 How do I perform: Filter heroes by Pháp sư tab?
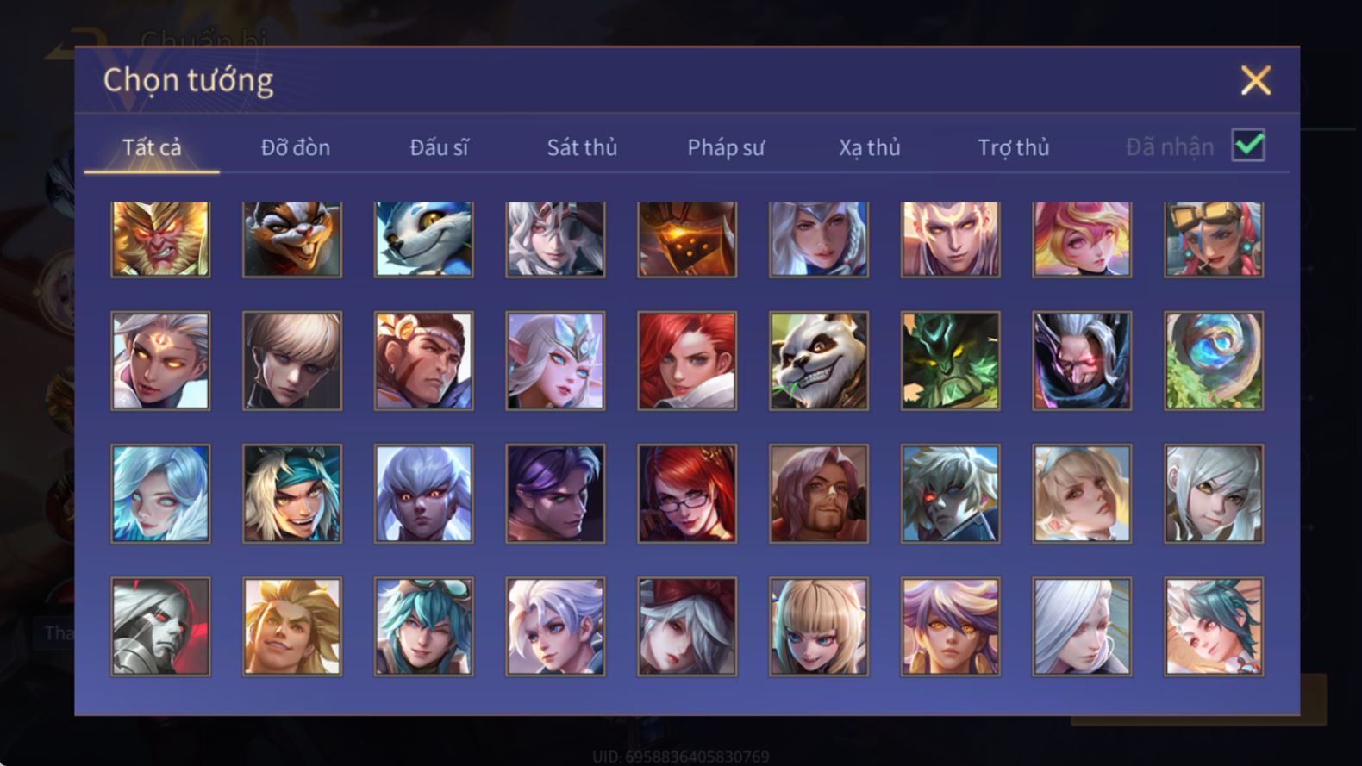pyautogui.click(x=726, y=147)
